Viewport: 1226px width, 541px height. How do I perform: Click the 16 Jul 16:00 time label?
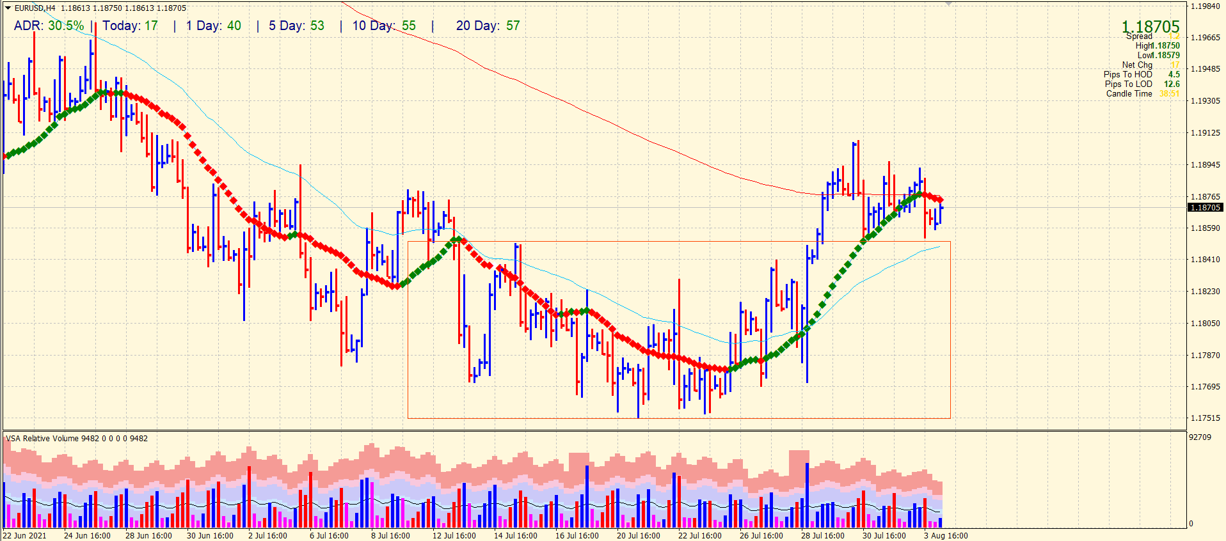click(x=577, y=536)
